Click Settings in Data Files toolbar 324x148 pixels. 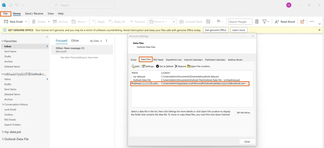[x=148, y=66]
